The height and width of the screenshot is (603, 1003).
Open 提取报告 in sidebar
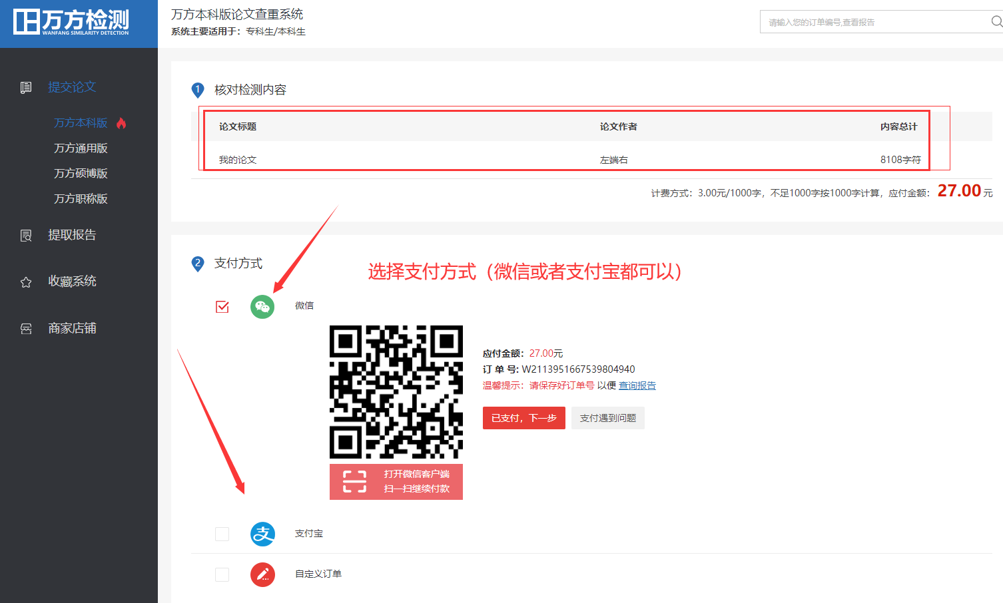coord(72,235)
